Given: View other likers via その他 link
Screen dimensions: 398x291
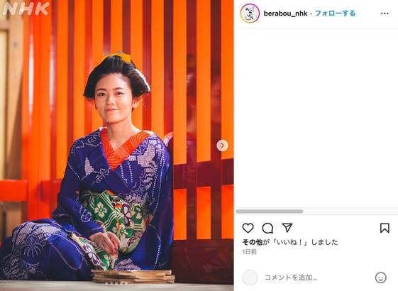Looking at the screenshot, I should pos(253,242).
